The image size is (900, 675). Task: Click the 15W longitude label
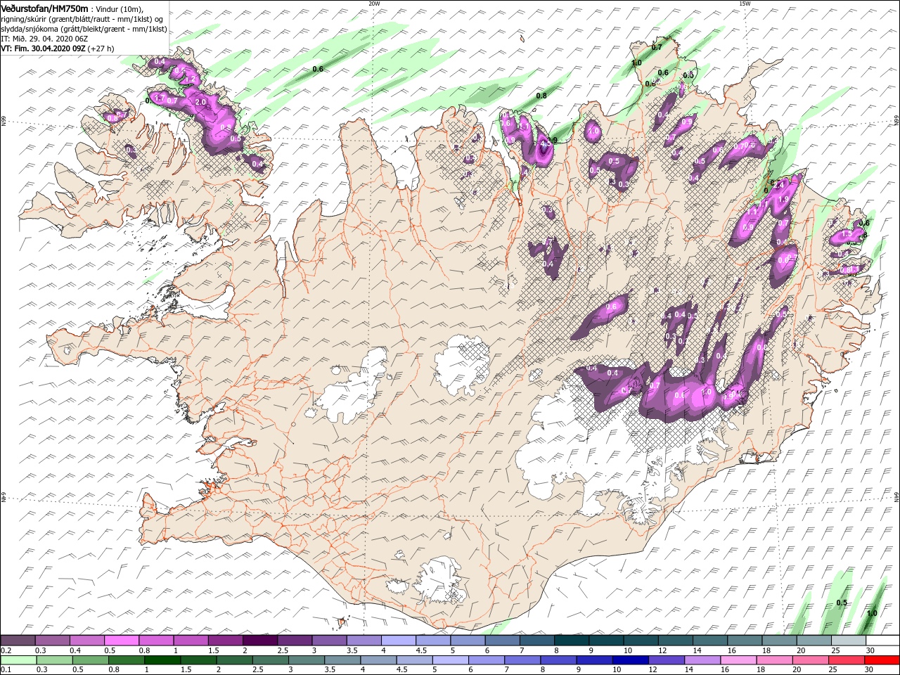745,4
